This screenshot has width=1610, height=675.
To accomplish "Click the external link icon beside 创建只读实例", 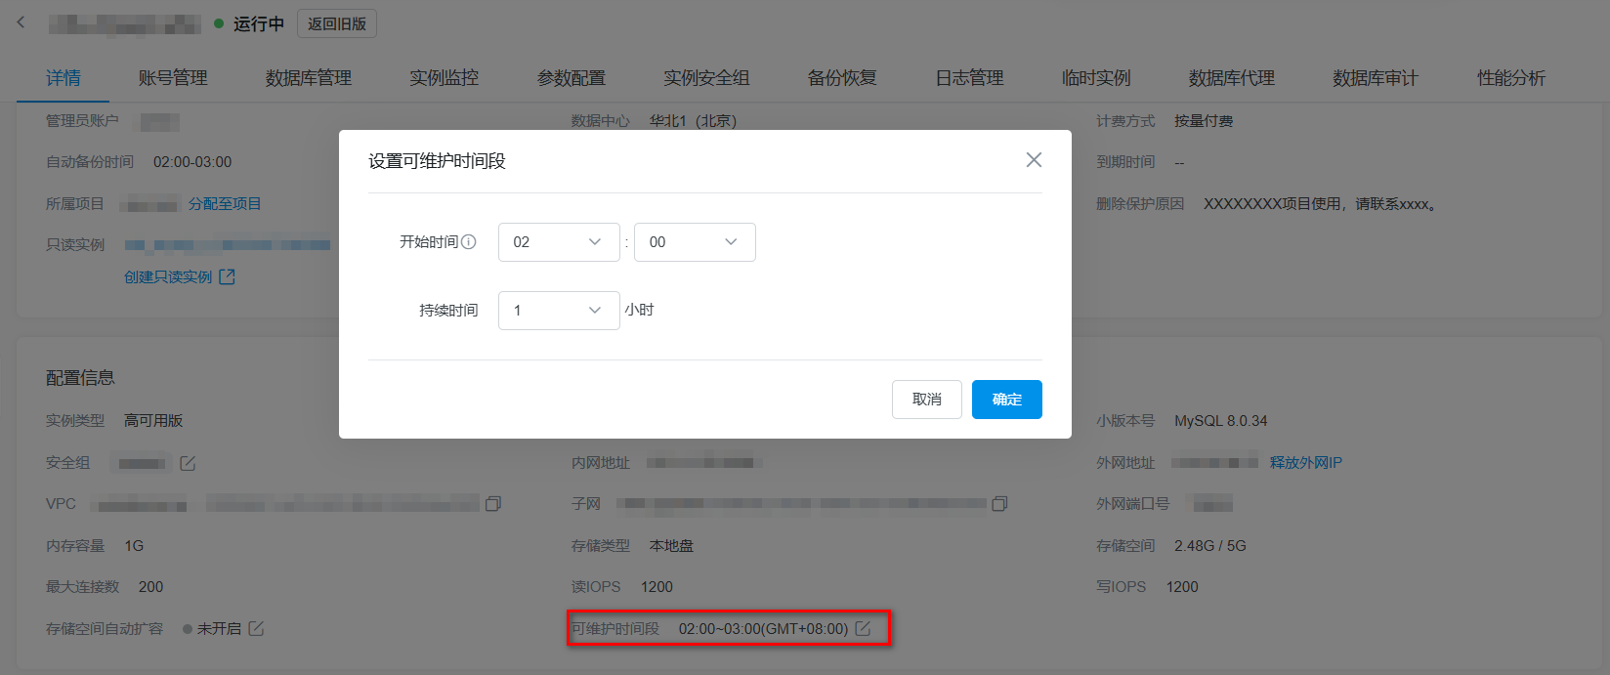I will pyautogui.click(x=227, y=276).
